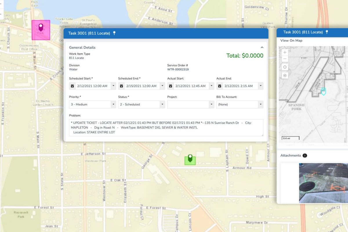This screenshot has width=348, height=232.
Task: Open the Priority dropdown
Action: point(113,104)
